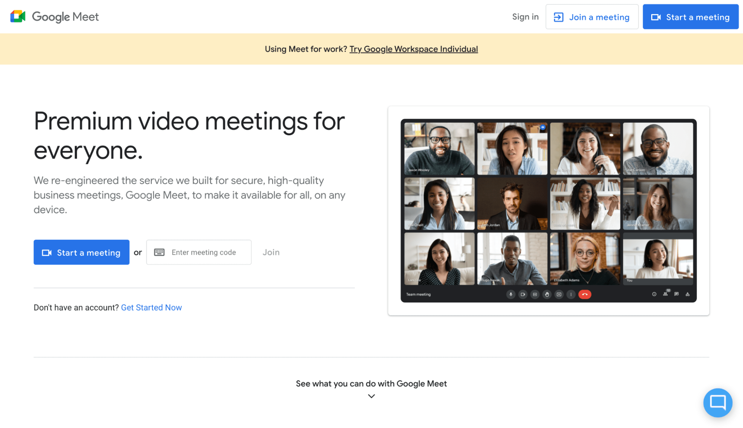Click the Google Meet logo

point(54,16)
